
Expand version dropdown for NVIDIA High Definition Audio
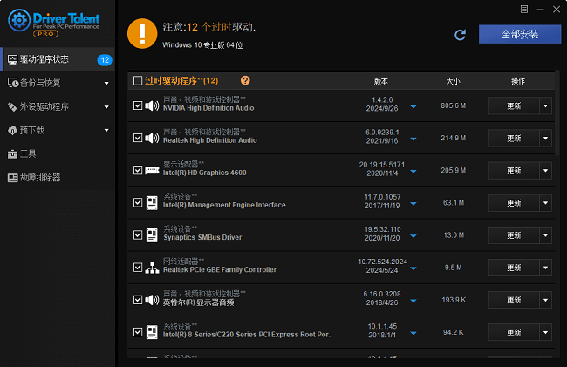413,107
